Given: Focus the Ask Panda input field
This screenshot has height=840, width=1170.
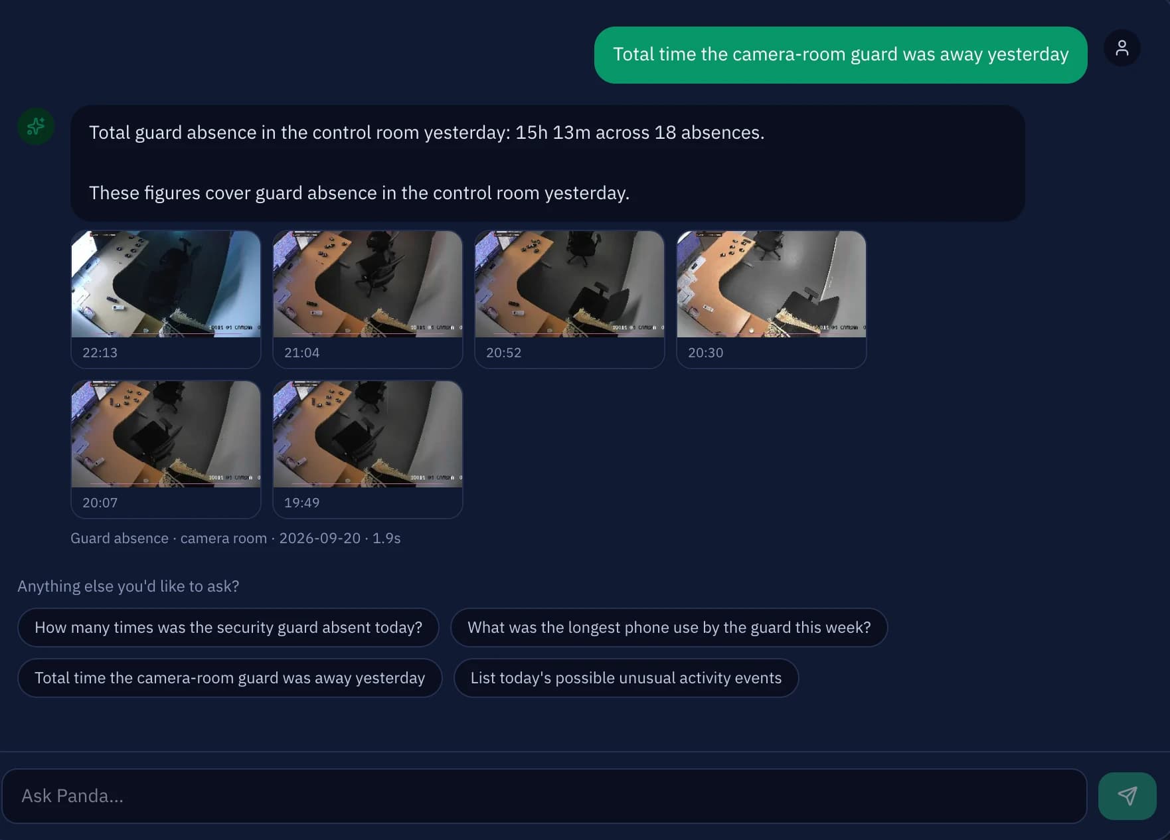Looking at the screenshot, I should coord(544,796).
